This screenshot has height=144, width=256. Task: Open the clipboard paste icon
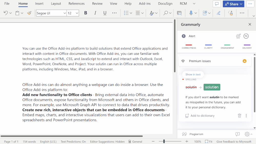(x=17, y=13)
